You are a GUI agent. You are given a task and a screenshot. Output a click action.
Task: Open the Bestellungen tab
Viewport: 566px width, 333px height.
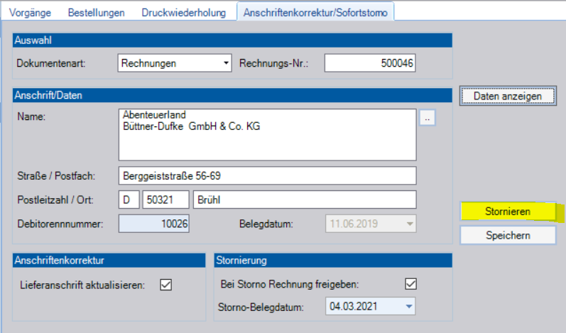tap(95, 13)
